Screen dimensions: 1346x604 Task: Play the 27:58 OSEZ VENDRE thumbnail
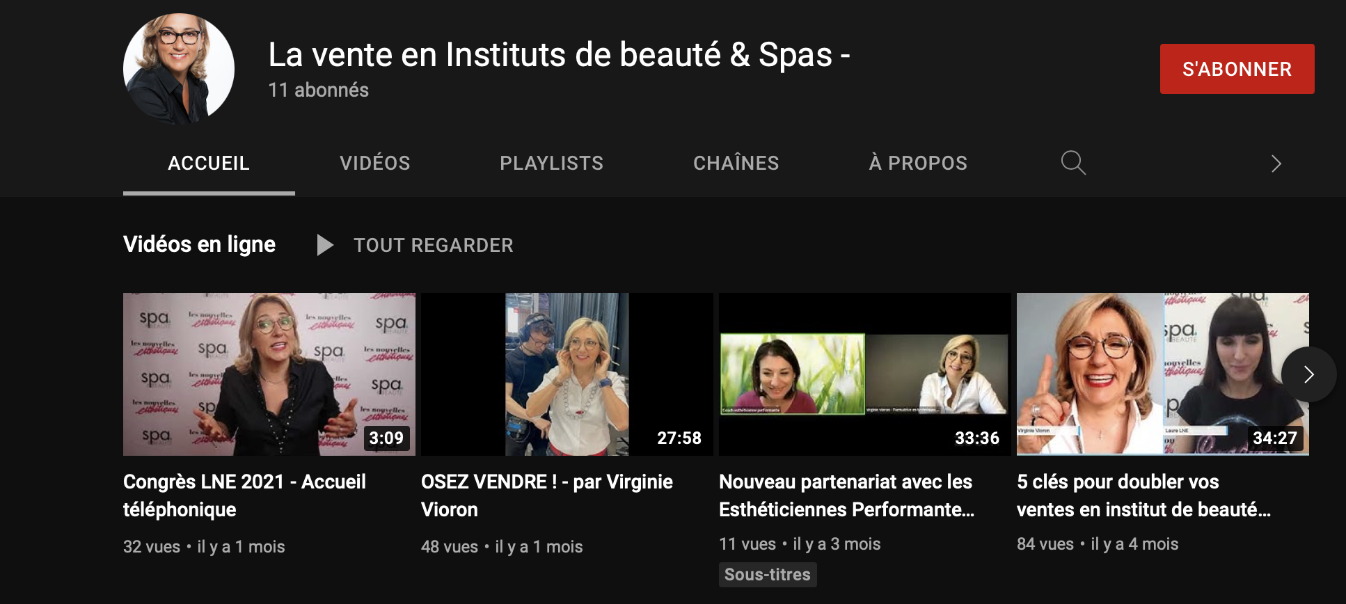pos(567,374)
